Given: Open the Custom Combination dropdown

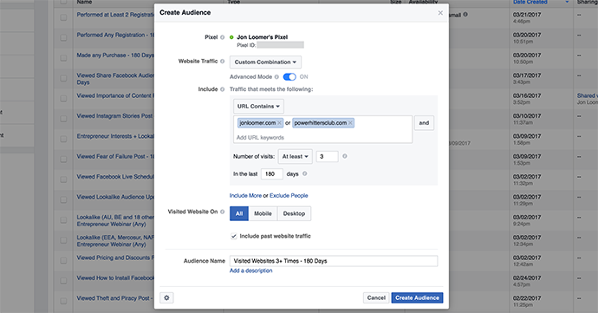Looking at the screenshot, I should click(x=265, y=62).
